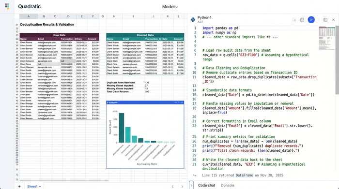This screenshot has height=189, width=339.
Task: Click the code editor vertical scrollbar
Action: pos(337,60)
